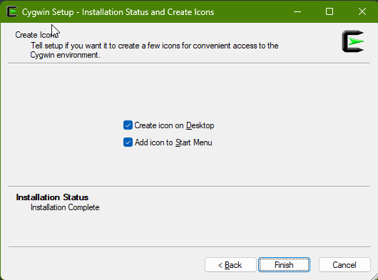Click the Cygwin icon in title bar
Screen dimensions: 378x280
pos(12,11)
